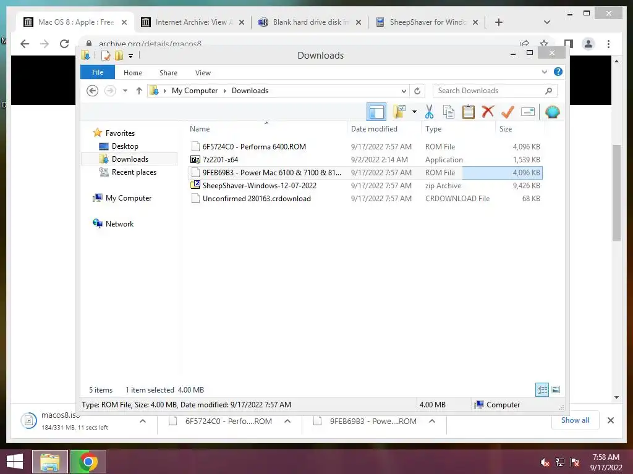
Task: Click the Explorer Help question mark icon
Action: coord(558,72)
